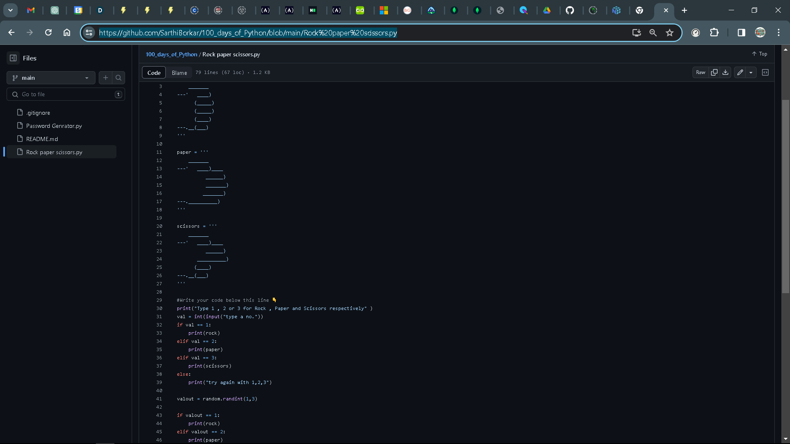The width and height of the screenshot is (790, 444).
Task: Click the Raw button
Action: point(701,72)
